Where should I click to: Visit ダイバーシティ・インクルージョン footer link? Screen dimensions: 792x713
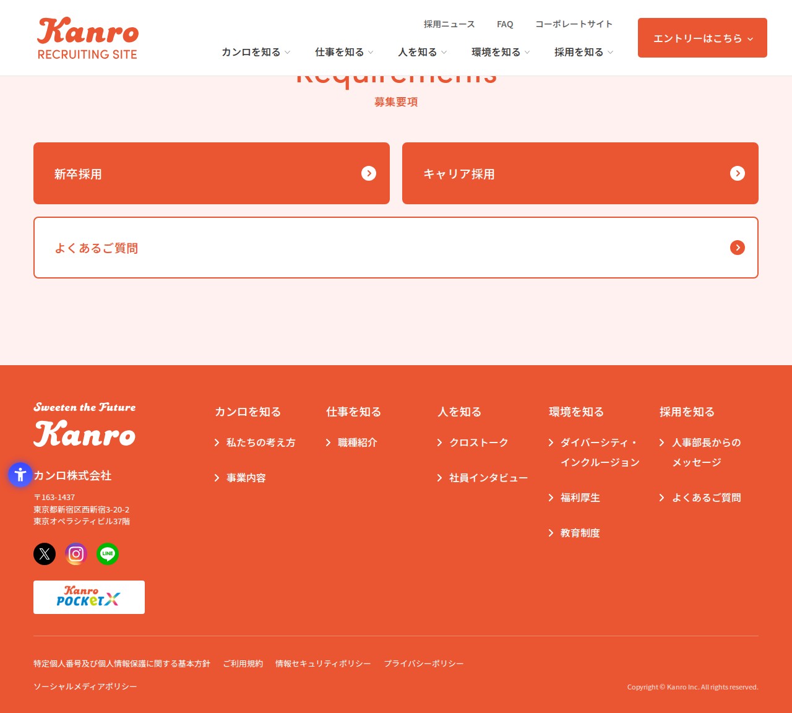pyautogui.click(x=594, y=452)
